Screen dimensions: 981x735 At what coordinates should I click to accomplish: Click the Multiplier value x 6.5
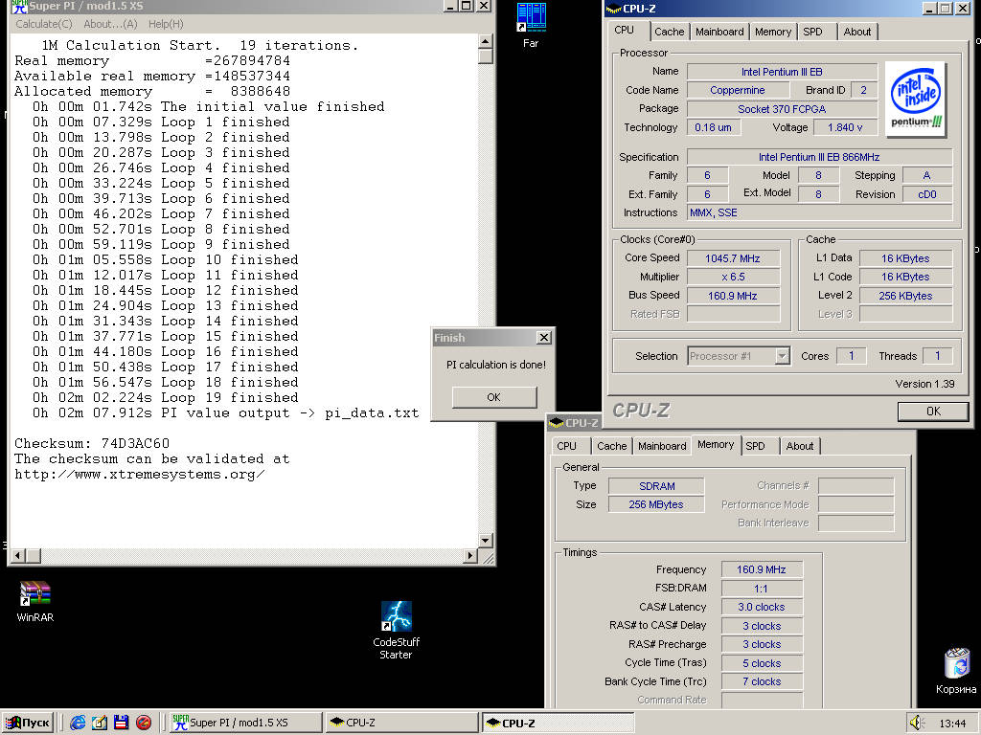click(733, 277)
